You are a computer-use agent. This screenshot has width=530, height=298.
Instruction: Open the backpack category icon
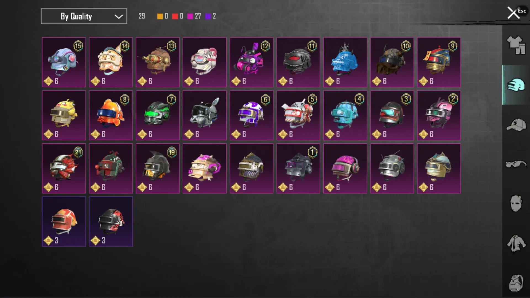coord(516,283)
